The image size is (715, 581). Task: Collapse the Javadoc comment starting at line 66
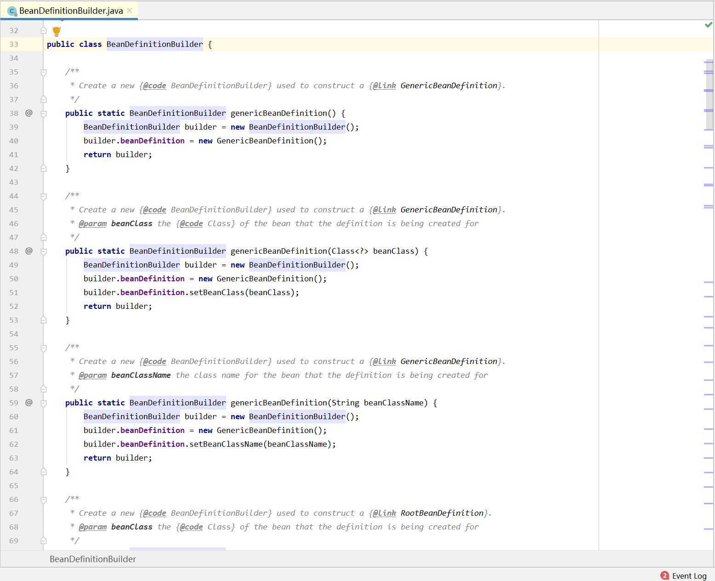coord(43,500)
